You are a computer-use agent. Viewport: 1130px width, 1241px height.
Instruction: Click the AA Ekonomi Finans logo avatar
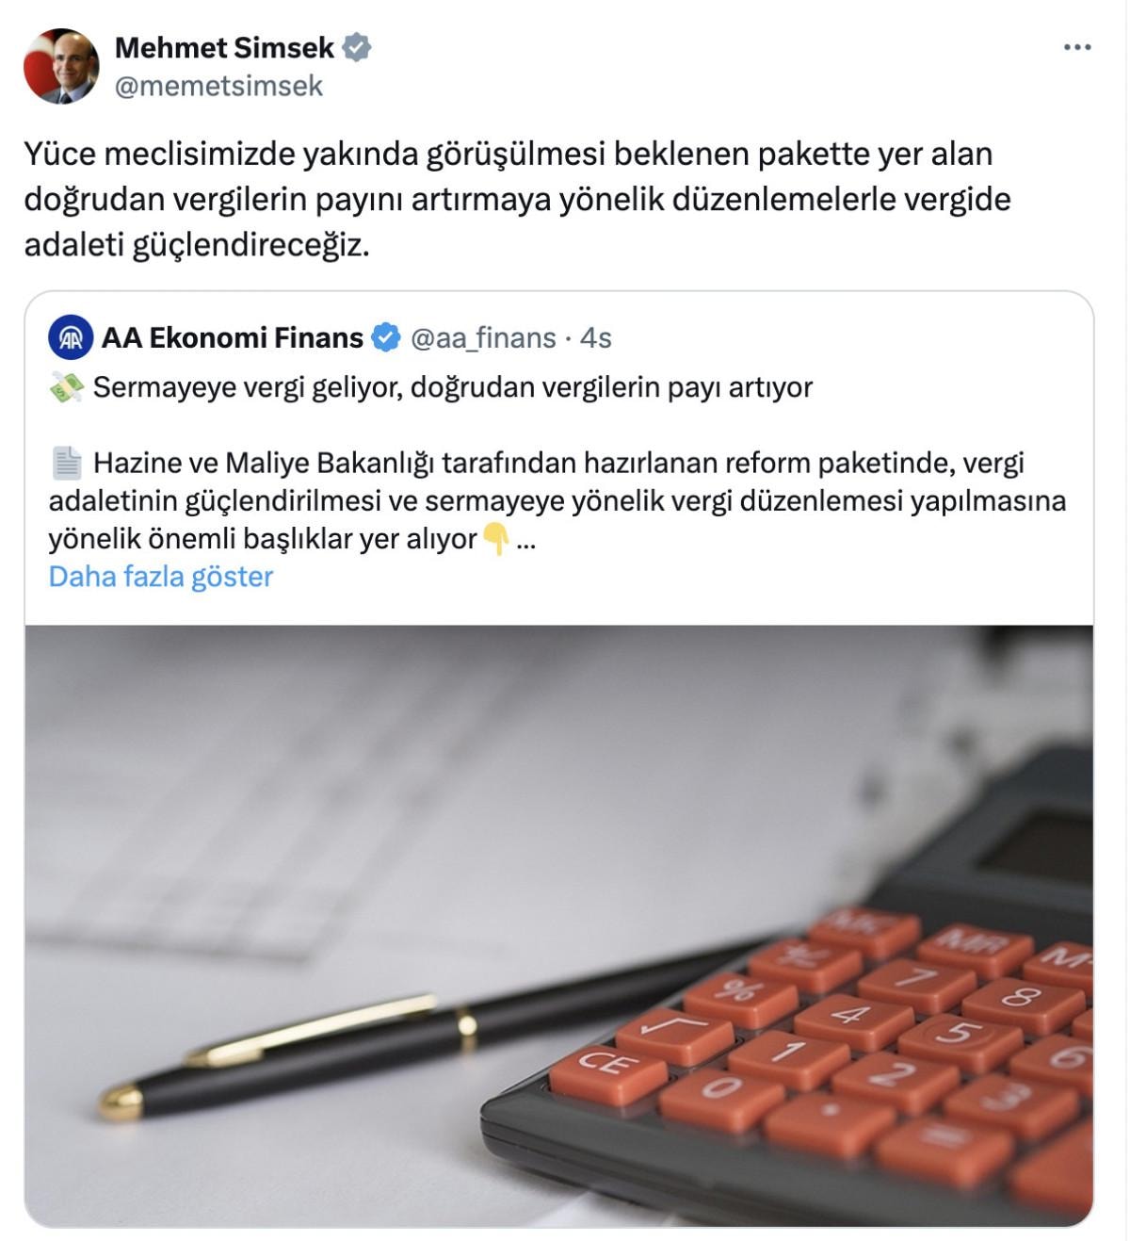coord(71,337)
